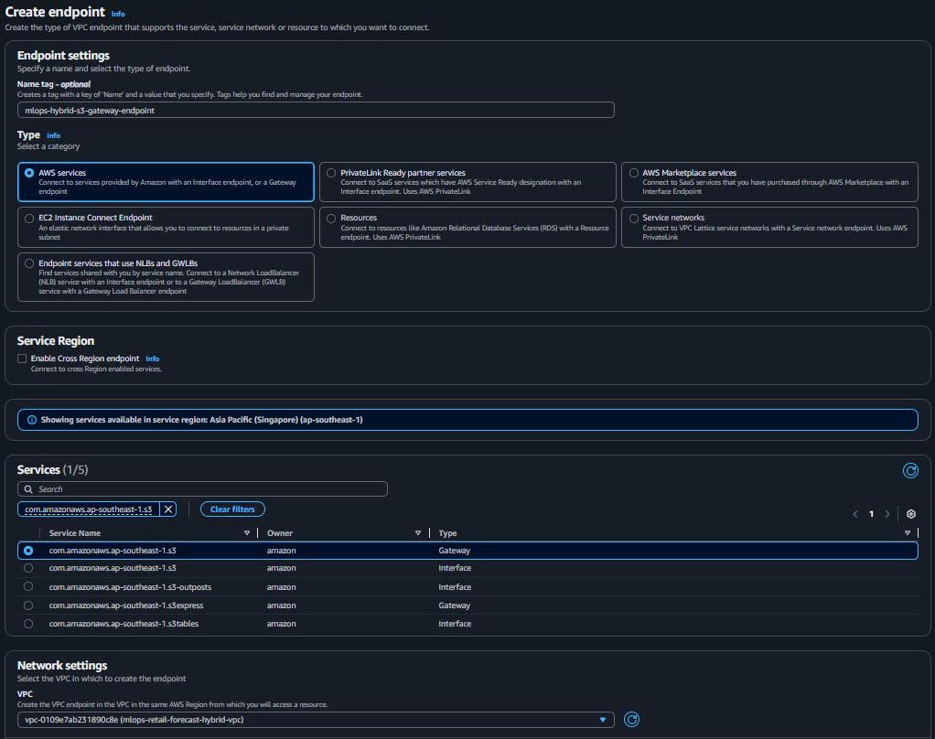Go to the previous Services page
935x739 pixels.
pos(855,514)
